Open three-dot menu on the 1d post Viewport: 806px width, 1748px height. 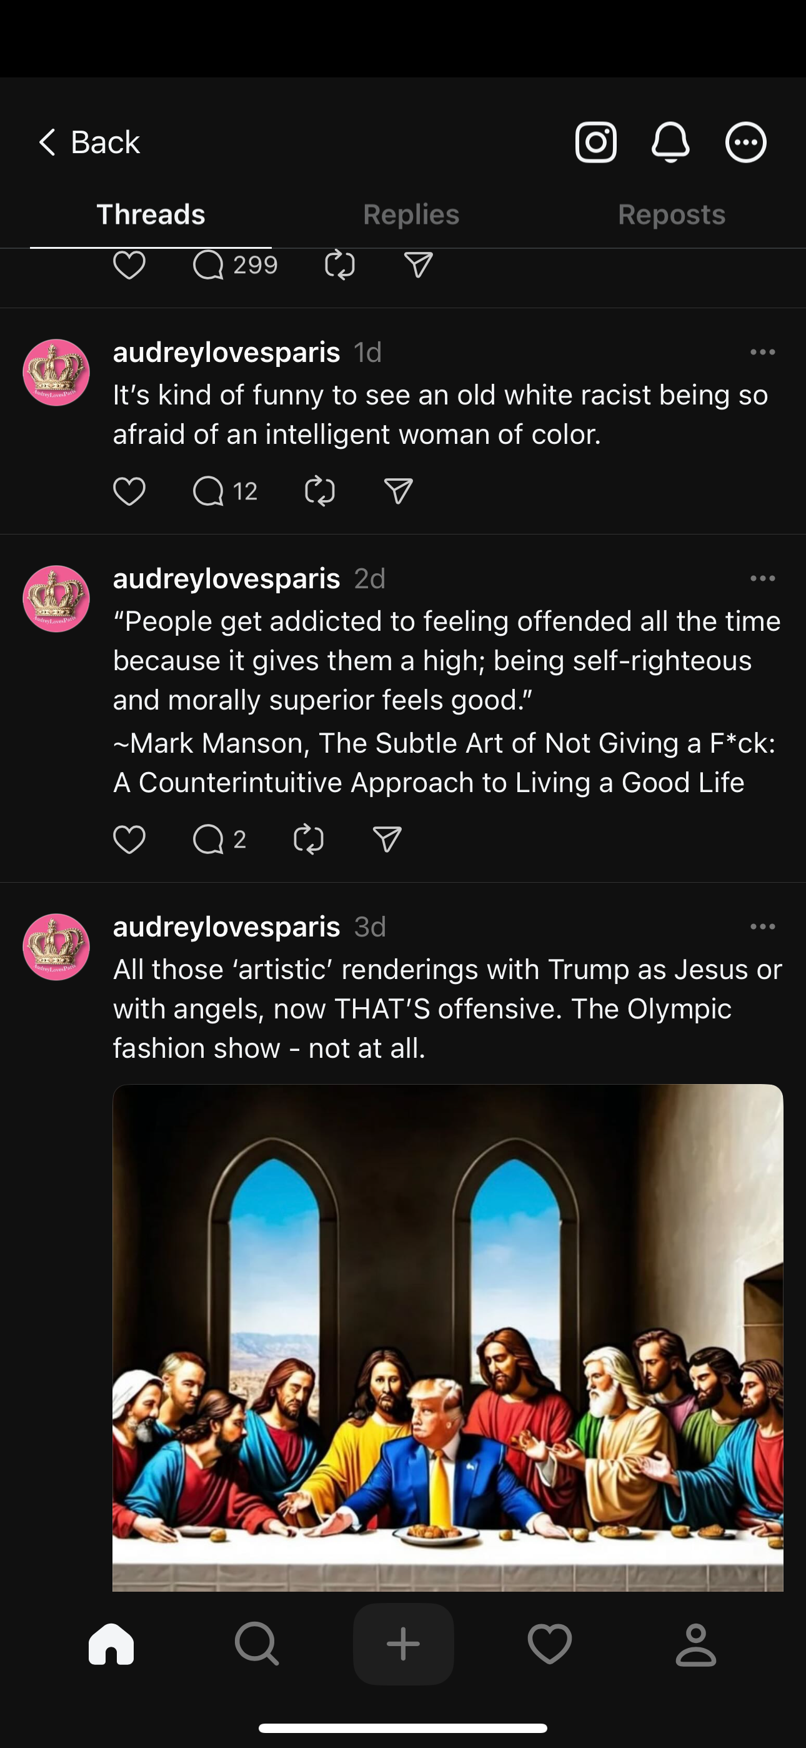[x=763, y=352]
